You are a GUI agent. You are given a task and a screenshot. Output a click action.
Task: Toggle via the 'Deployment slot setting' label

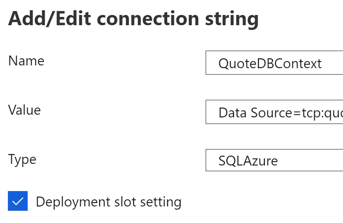point(108,202)
